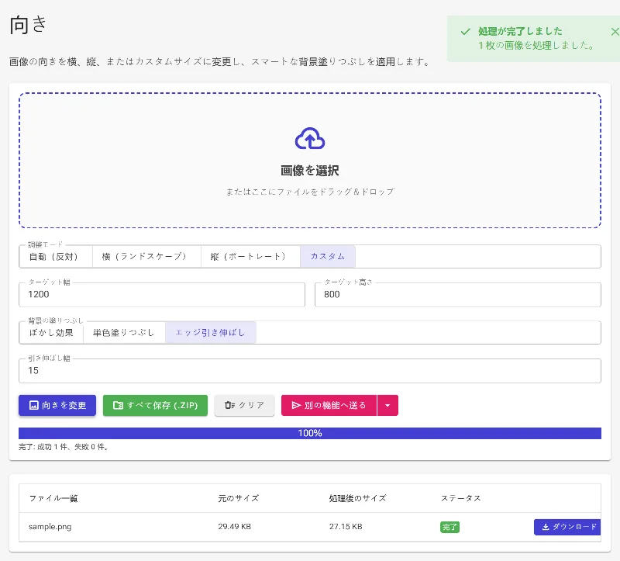
Task: Select the 横（ランドスケープ）mode
Action: [x=146, y=257]
